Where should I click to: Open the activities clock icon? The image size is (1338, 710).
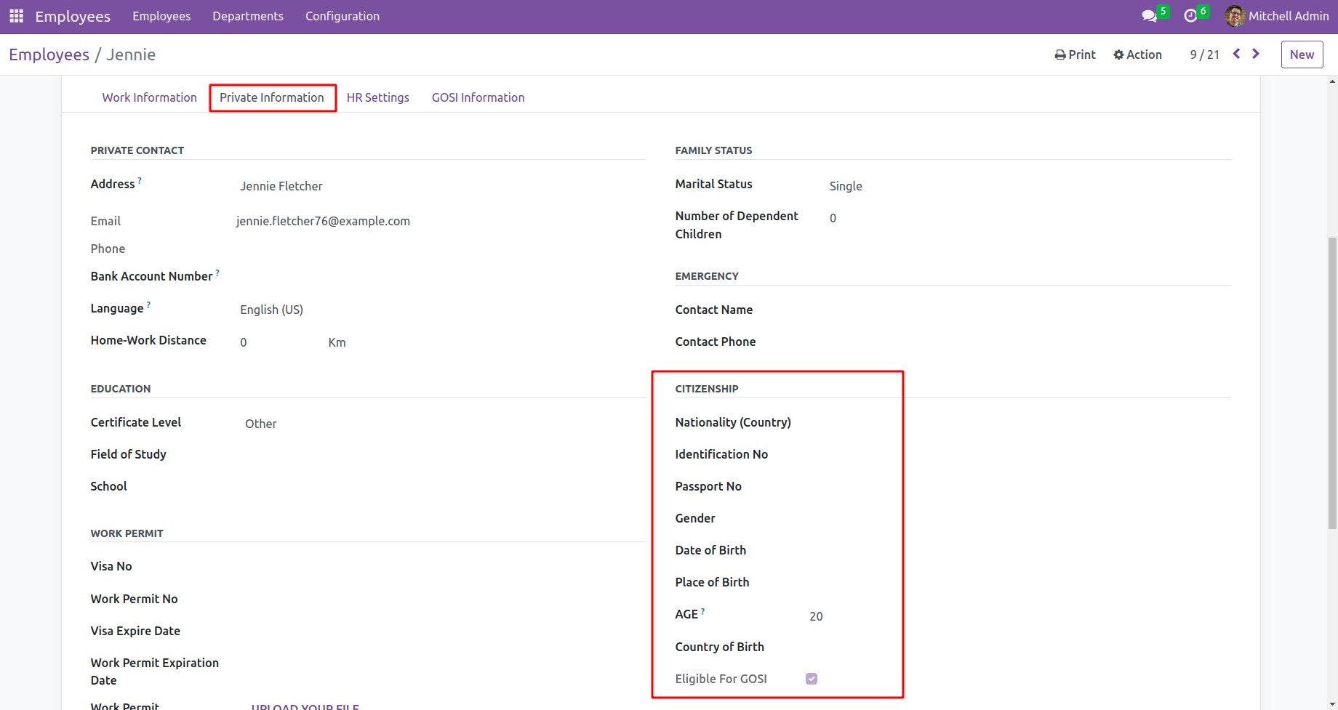coord(1190,16)
